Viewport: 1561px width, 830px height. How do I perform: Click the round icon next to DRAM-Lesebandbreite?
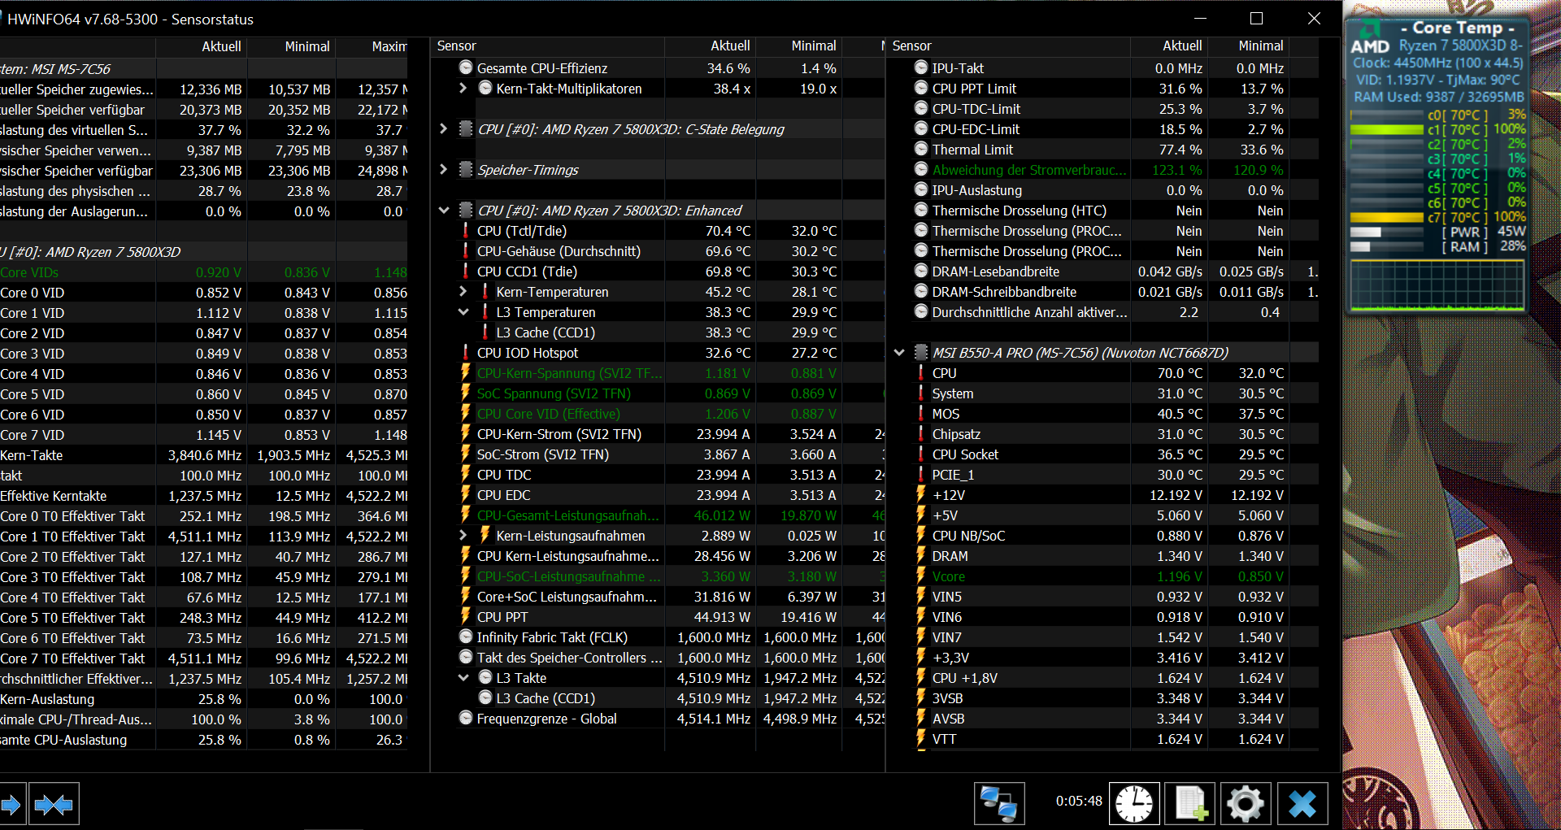coord(921,271)
